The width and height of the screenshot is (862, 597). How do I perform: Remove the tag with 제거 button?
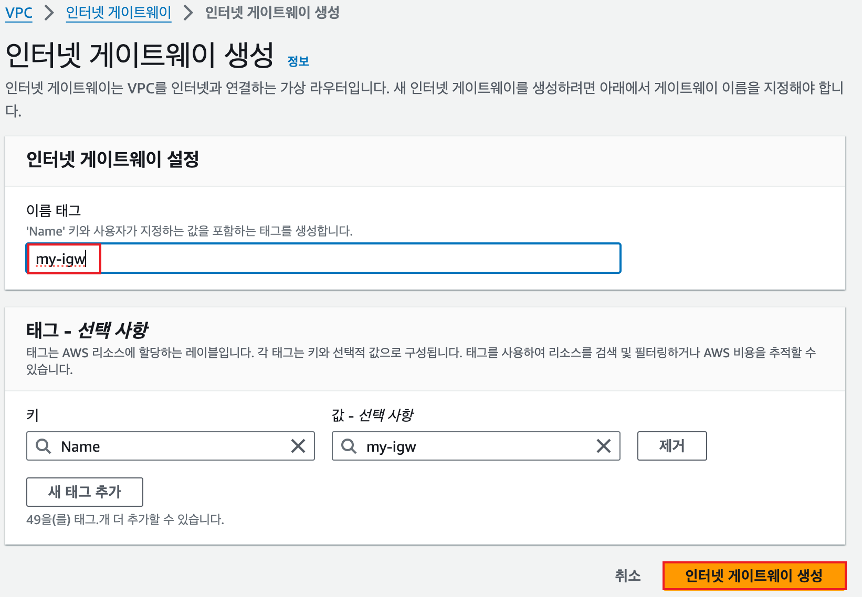tap(672, 446)
